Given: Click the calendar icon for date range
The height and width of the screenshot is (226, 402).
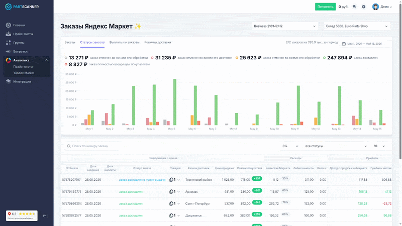Looking at the screenshot, I should pyautogui.click(x=344, y=44).
